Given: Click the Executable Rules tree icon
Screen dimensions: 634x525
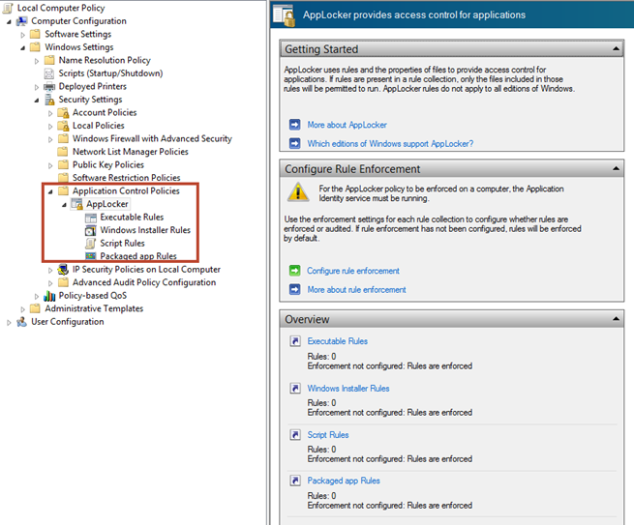Looking at the screenshot, I should click(91, 218).
